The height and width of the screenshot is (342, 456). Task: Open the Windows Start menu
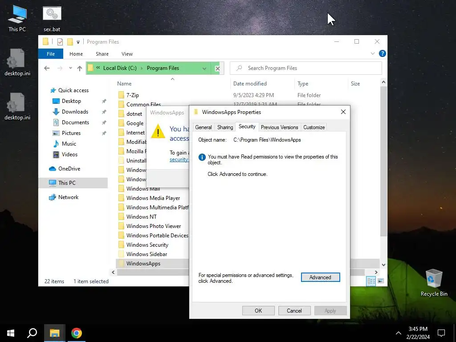pos(11,333)
